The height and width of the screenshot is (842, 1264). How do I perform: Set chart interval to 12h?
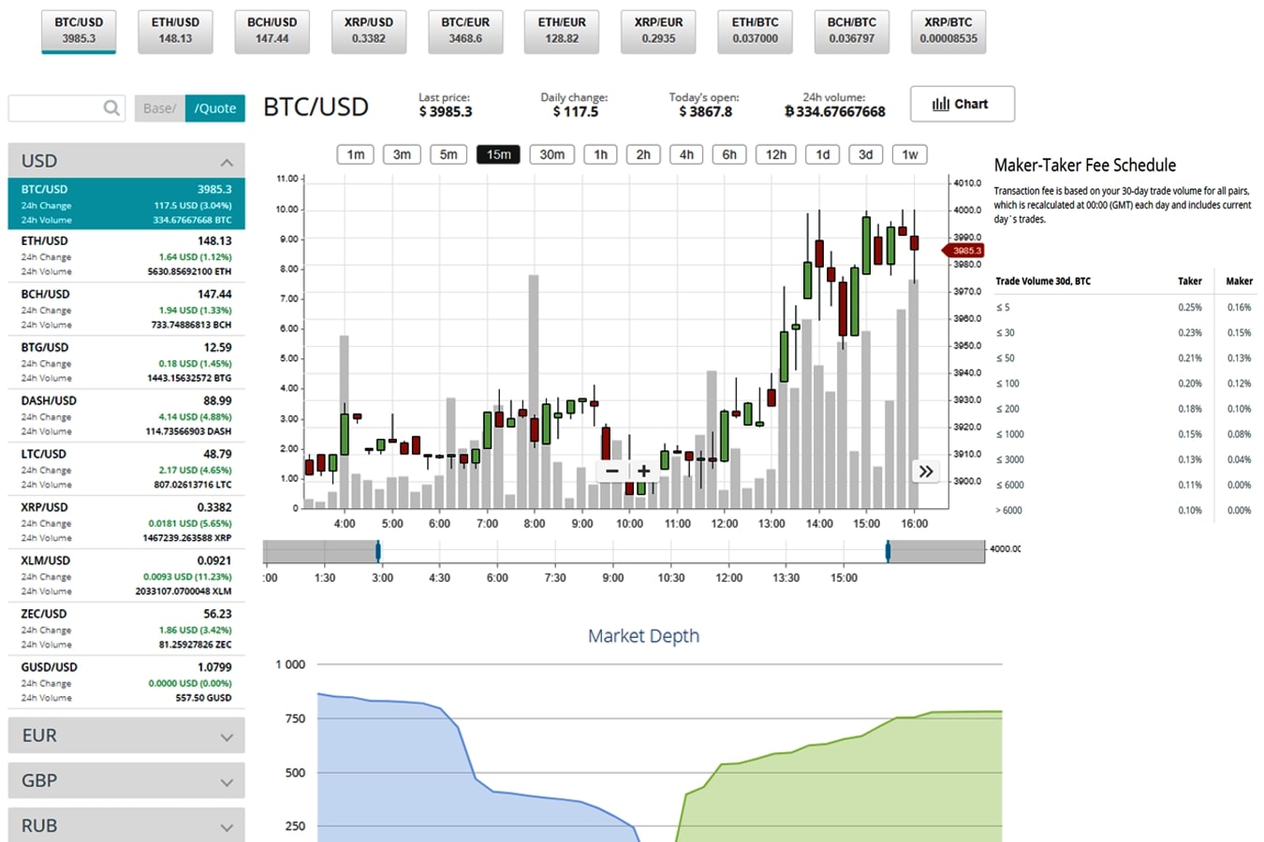776,154
